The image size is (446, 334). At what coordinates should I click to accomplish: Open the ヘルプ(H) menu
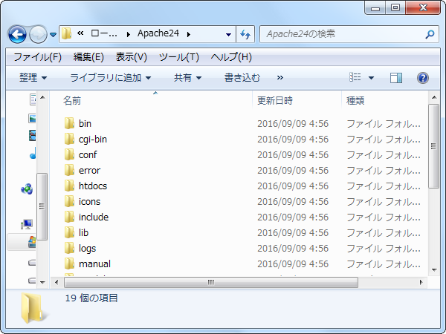click(231, 57)
